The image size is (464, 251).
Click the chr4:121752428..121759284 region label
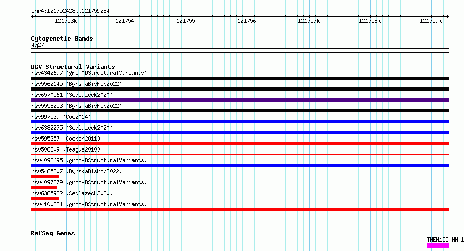70,11
